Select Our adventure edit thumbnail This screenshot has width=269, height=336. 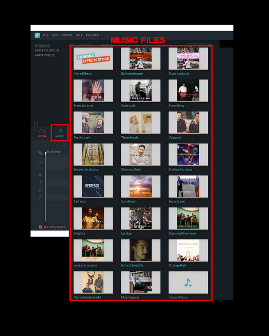tap(93, 283)
